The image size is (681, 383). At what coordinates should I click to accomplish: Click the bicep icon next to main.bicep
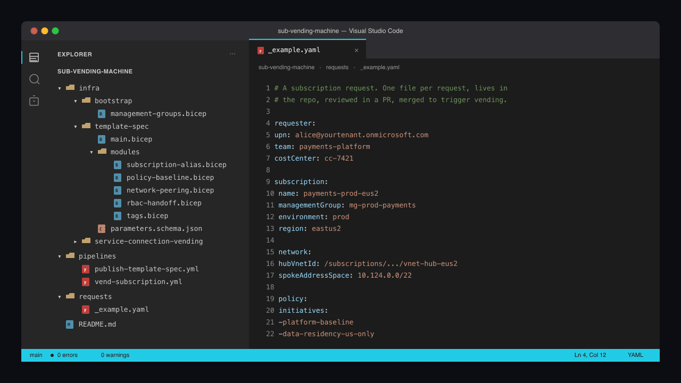point(102,139)
